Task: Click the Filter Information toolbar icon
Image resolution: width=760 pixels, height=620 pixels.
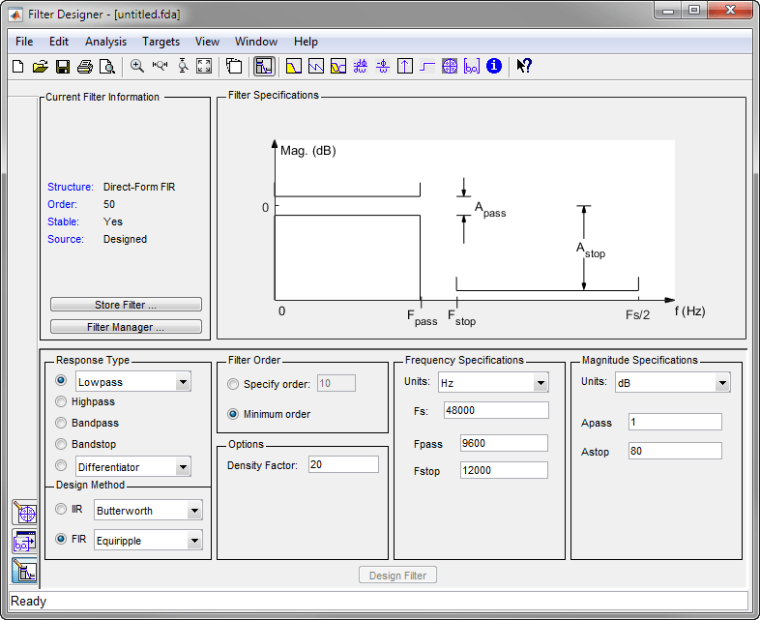Action: [x=494, y=66]
